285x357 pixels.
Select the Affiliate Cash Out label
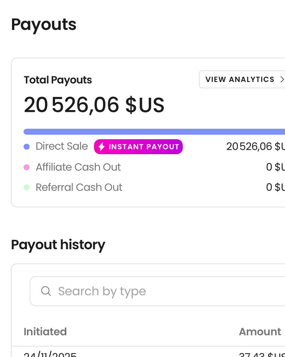pyautogui.click(x=78, y=167)
